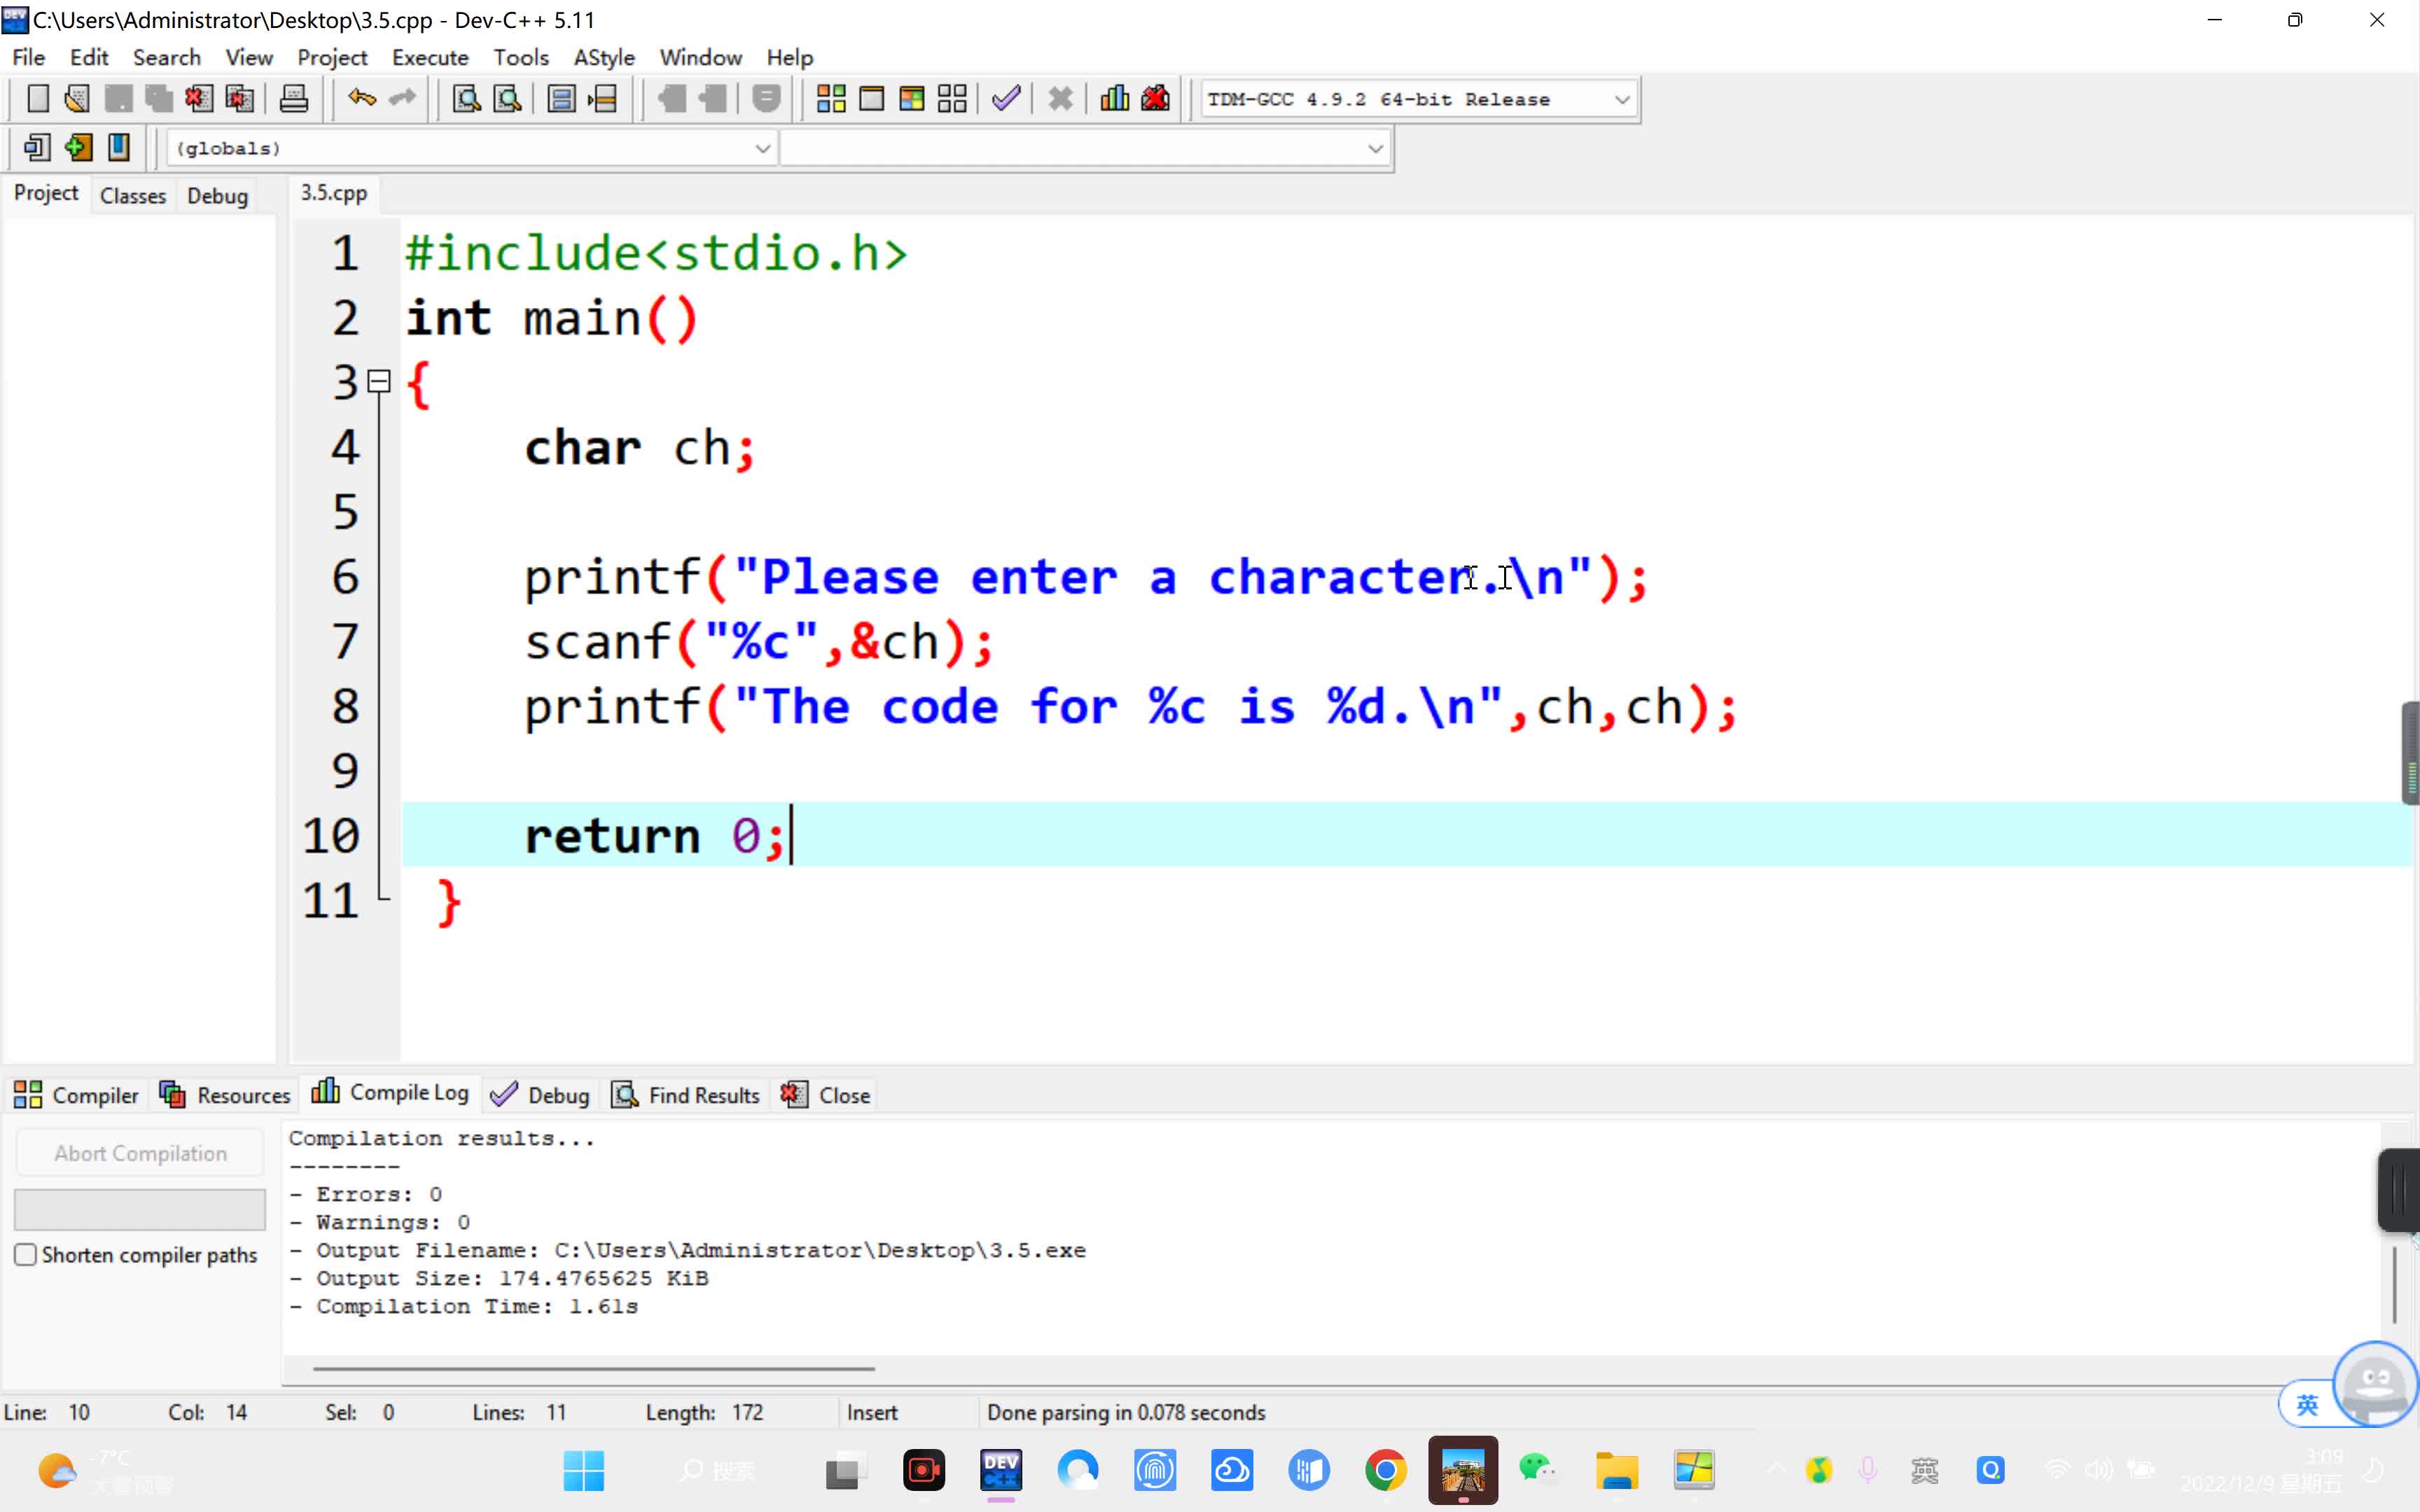
Task: Open the empty members dropdown beside globals
Action: click(x=1375, y=149)
